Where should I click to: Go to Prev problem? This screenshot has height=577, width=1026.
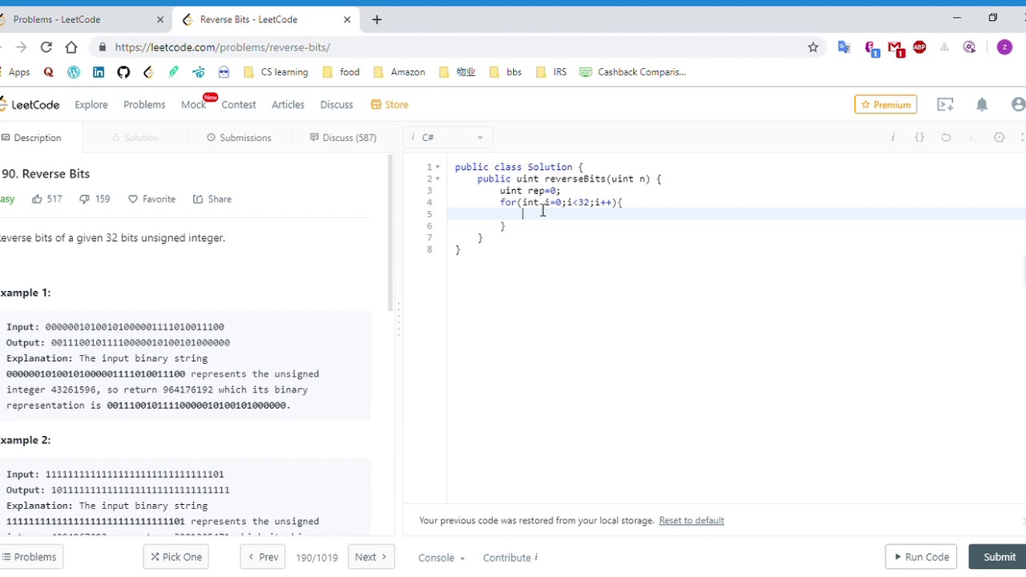[x=263, y=557]
